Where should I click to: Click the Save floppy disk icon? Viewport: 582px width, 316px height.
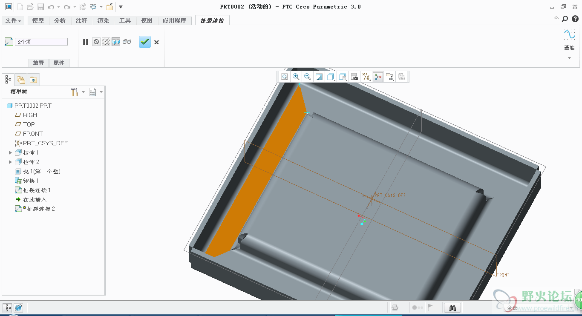40,7
